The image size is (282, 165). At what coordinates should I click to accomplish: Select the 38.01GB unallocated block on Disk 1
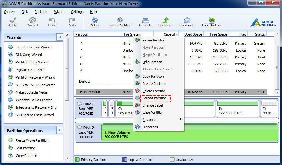[x=269, y=109]
